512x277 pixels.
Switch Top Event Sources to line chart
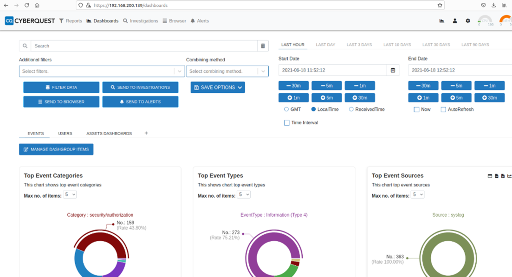tap(509, 176)
